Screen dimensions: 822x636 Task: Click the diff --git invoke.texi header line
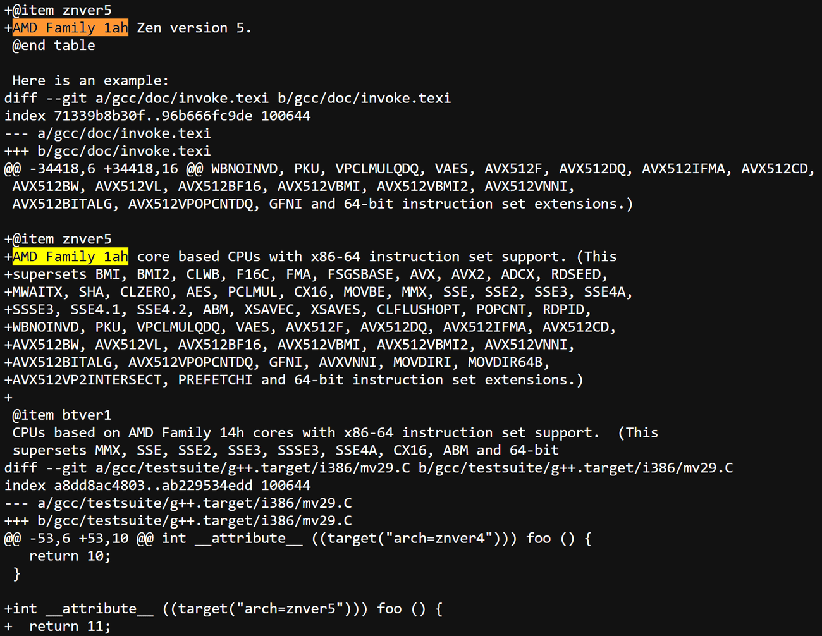click(x=228, y=99)
